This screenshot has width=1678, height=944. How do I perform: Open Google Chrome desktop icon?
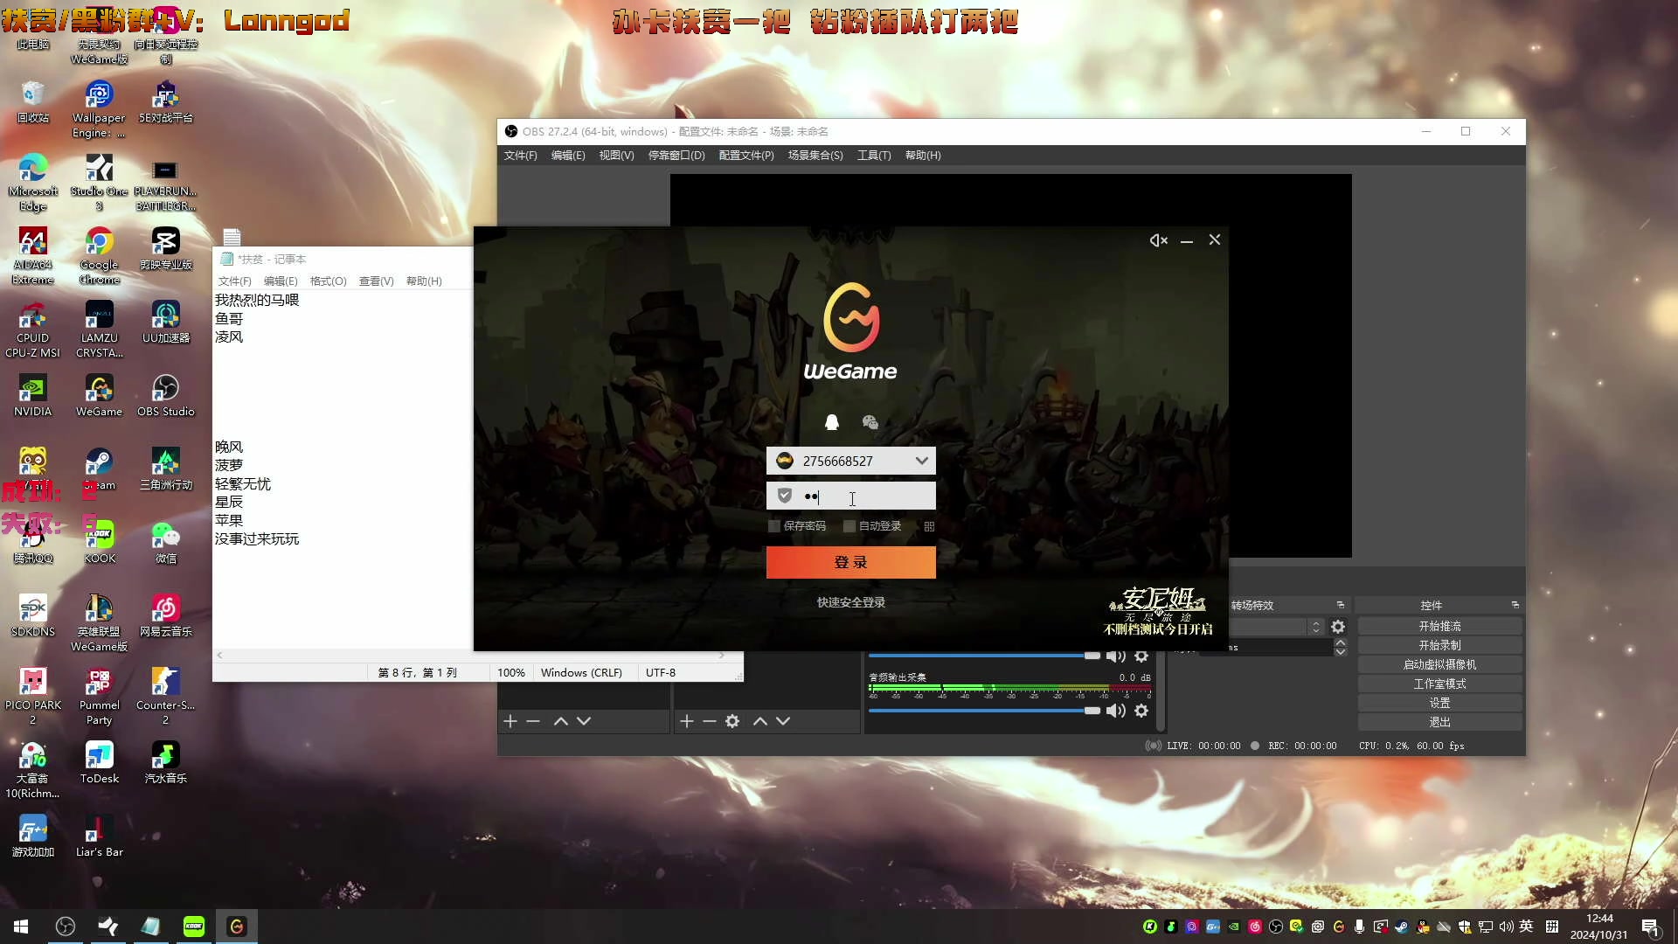click(x=99, y=255)
